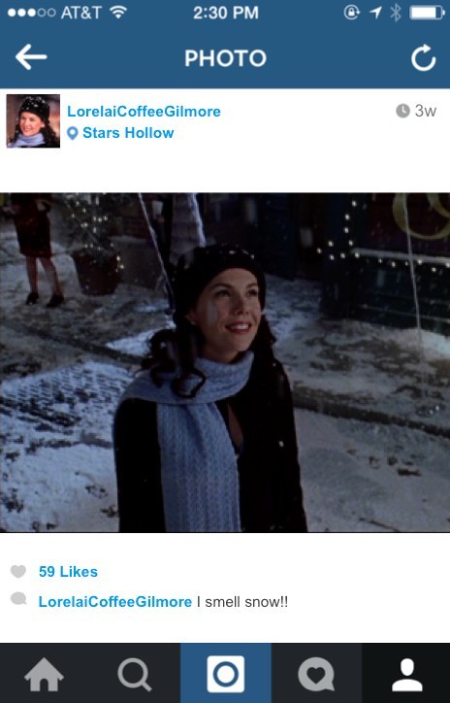Viewport: 450px width, 703px height.
Task: Refresh the photo with reload icon
Action: point(423,57)
